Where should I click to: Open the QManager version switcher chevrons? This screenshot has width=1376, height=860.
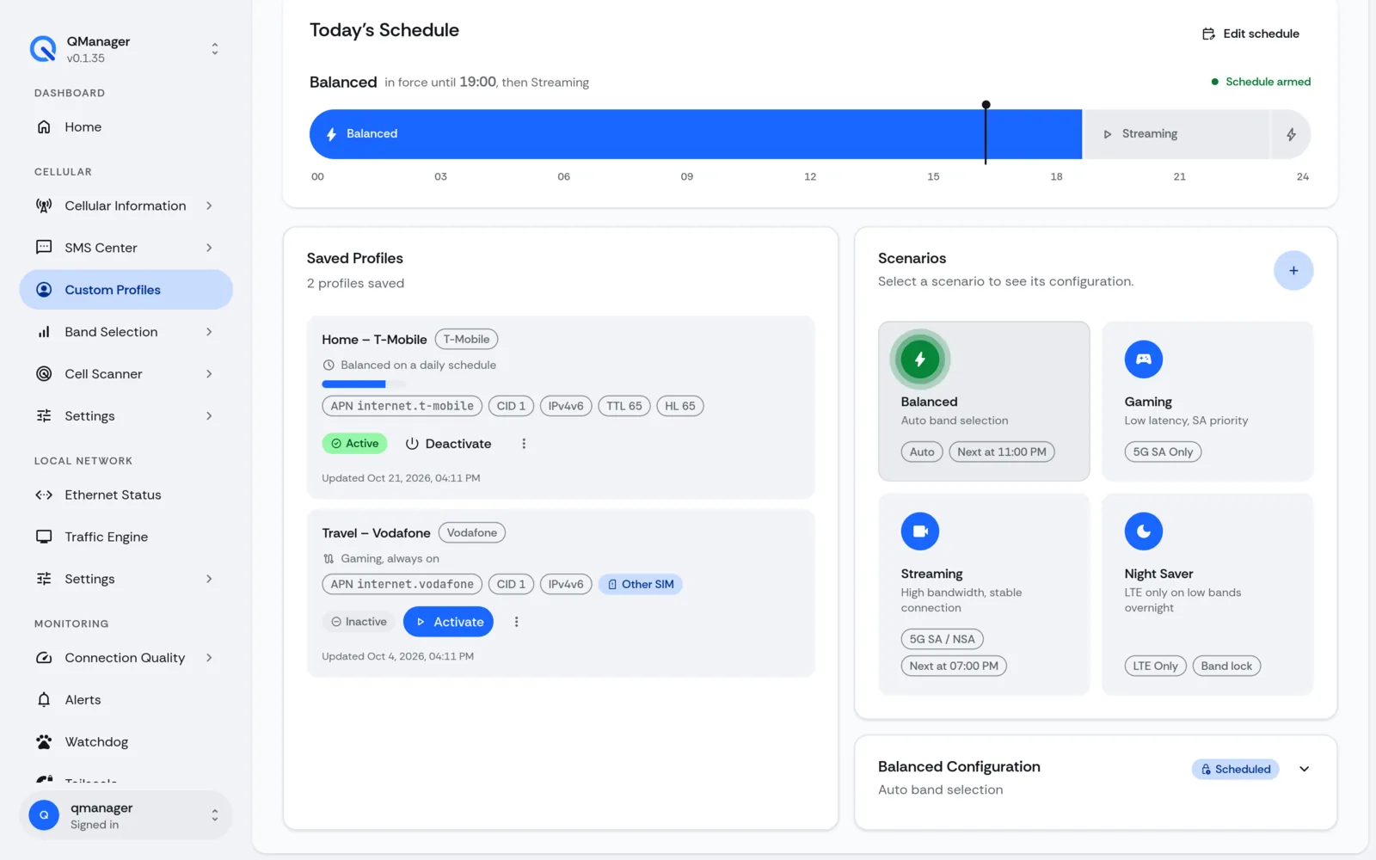pyautogui.click(x=215, y=49)
